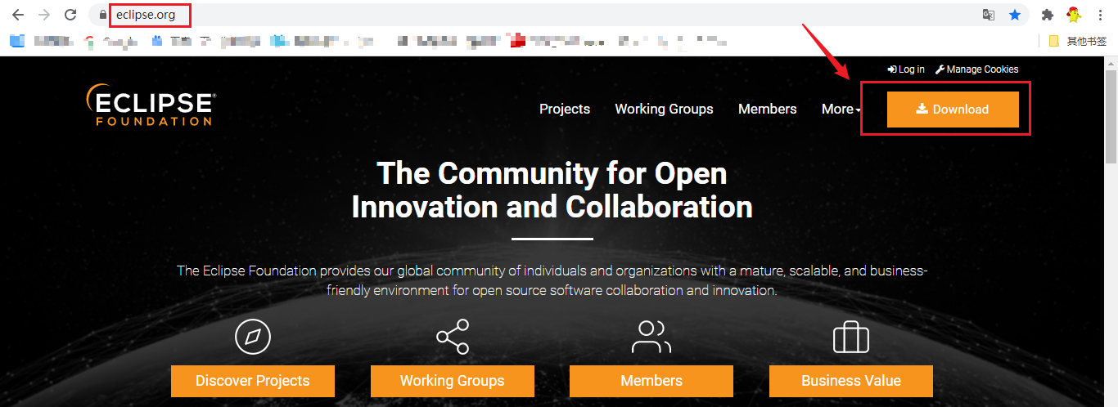Click the briefcase Business Value icon
This screenshot has width=1118, height=407.
pyautogui.click(x=850, y=337)
